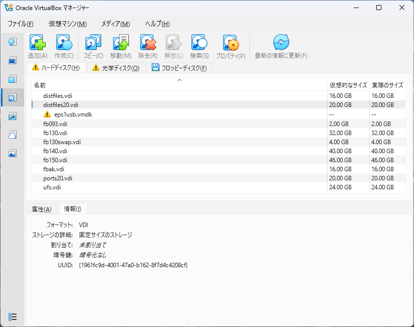Minimize the VirtualBox Manager window
Viewport: 414px width, 327px height.
[x=356, y=8]
